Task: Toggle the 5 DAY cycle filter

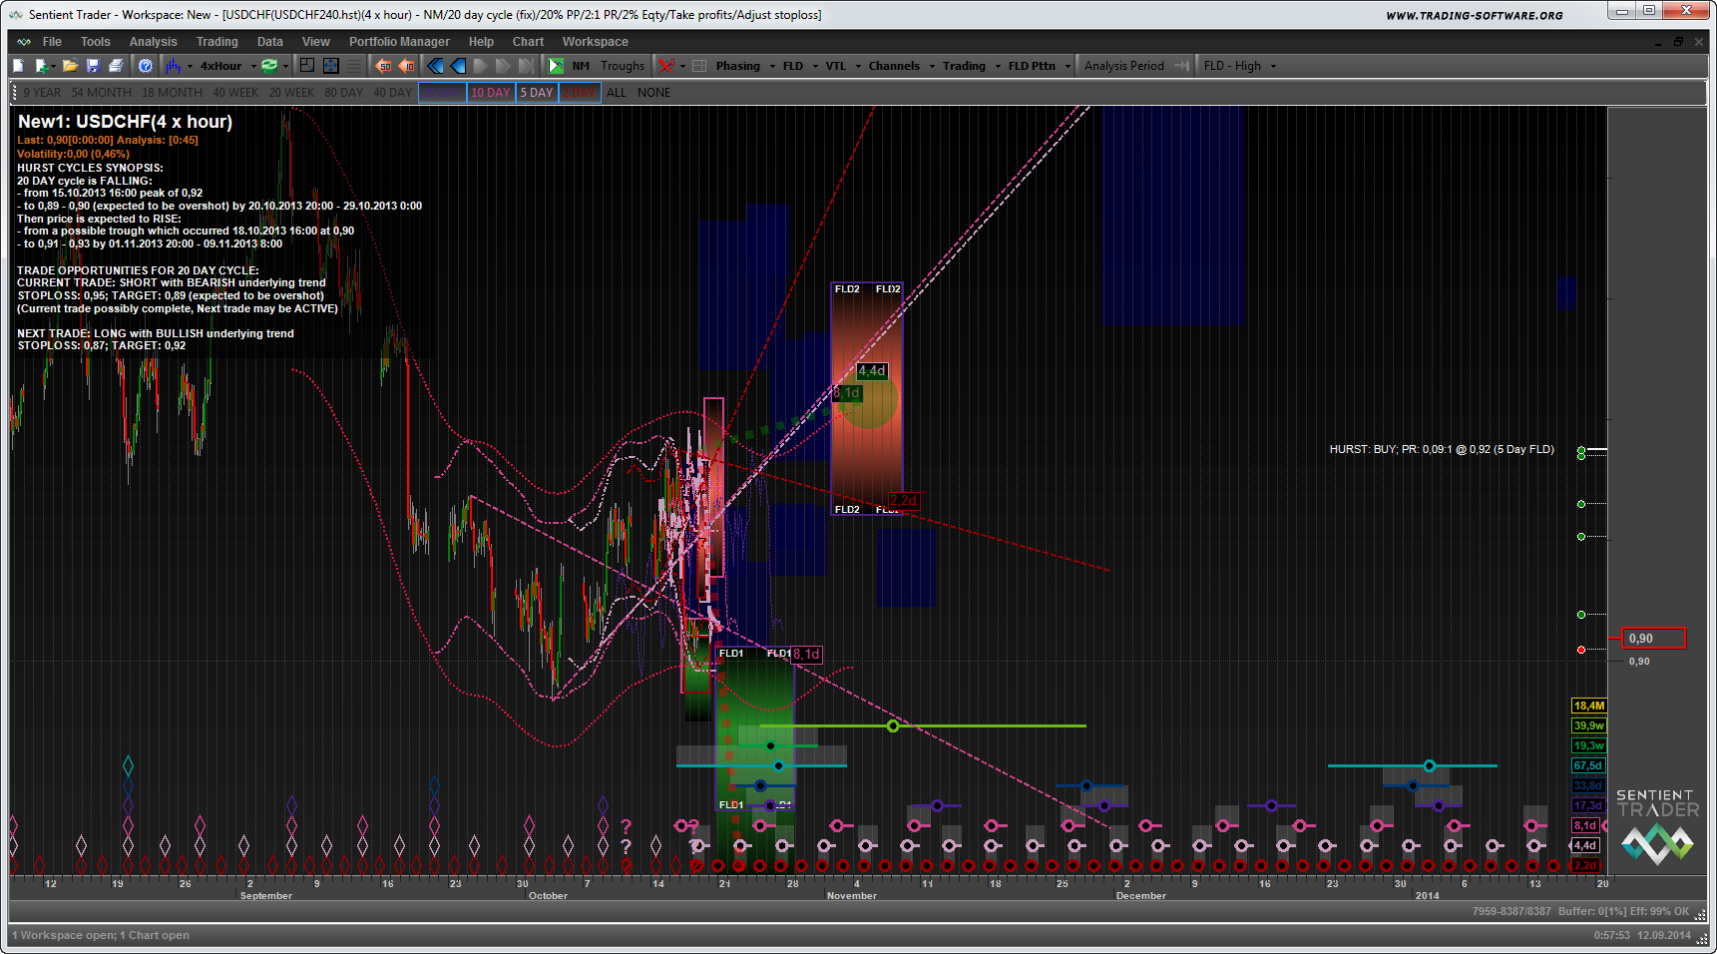Action: coord(537,93)
